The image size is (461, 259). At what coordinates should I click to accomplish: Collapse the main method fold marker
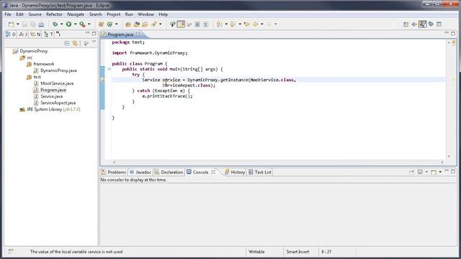tap(109, 69)
